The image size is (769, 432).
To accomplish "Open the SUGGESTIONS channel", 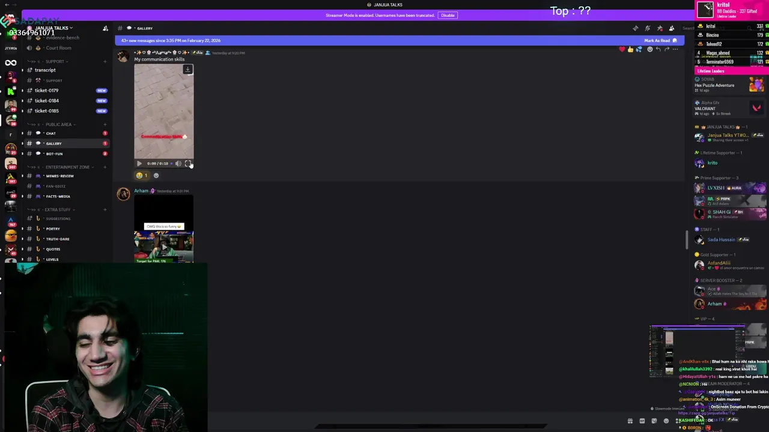I will tap(67, 218).
